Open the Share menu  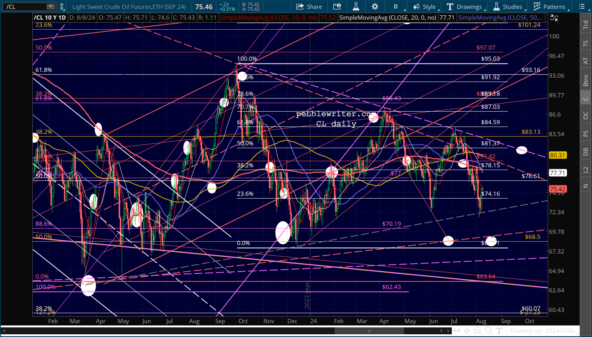(309, 7)
